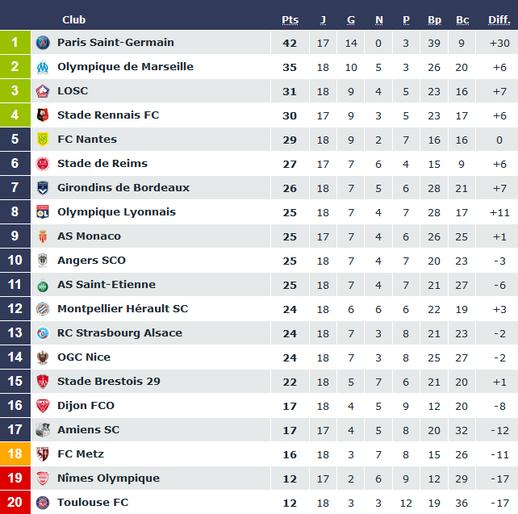Sort standings by Diff. column header
518x514 pixels.
tap(499, 19)
